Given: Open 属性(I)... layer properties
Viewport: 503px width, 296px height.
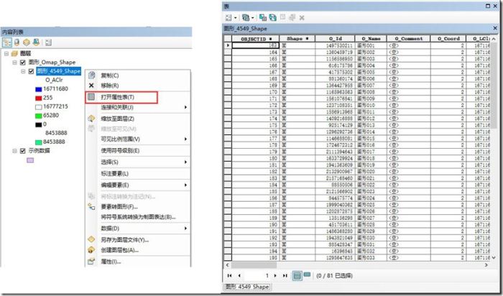Looking at the screenshot, I should coord(138,262).
